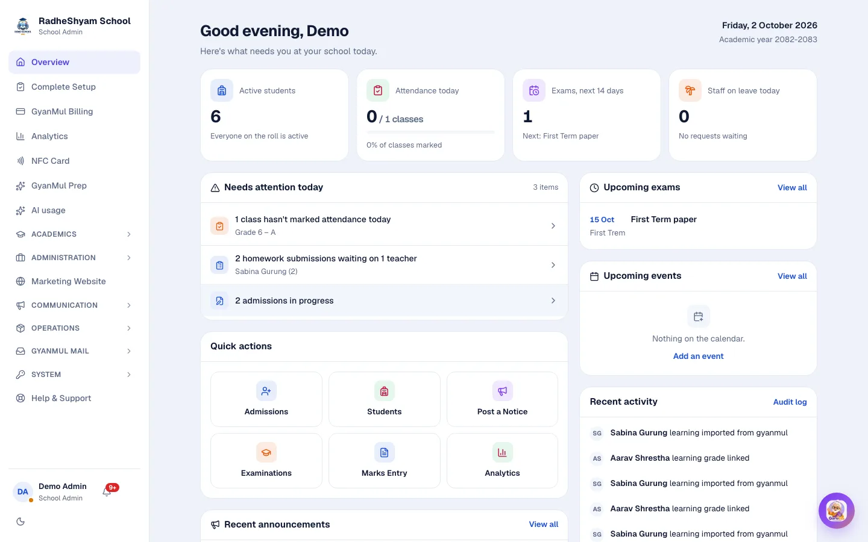This screenshot has width=868, height=542.
Task: Click the Demo Admin profile name
Action: click(63, 487)
